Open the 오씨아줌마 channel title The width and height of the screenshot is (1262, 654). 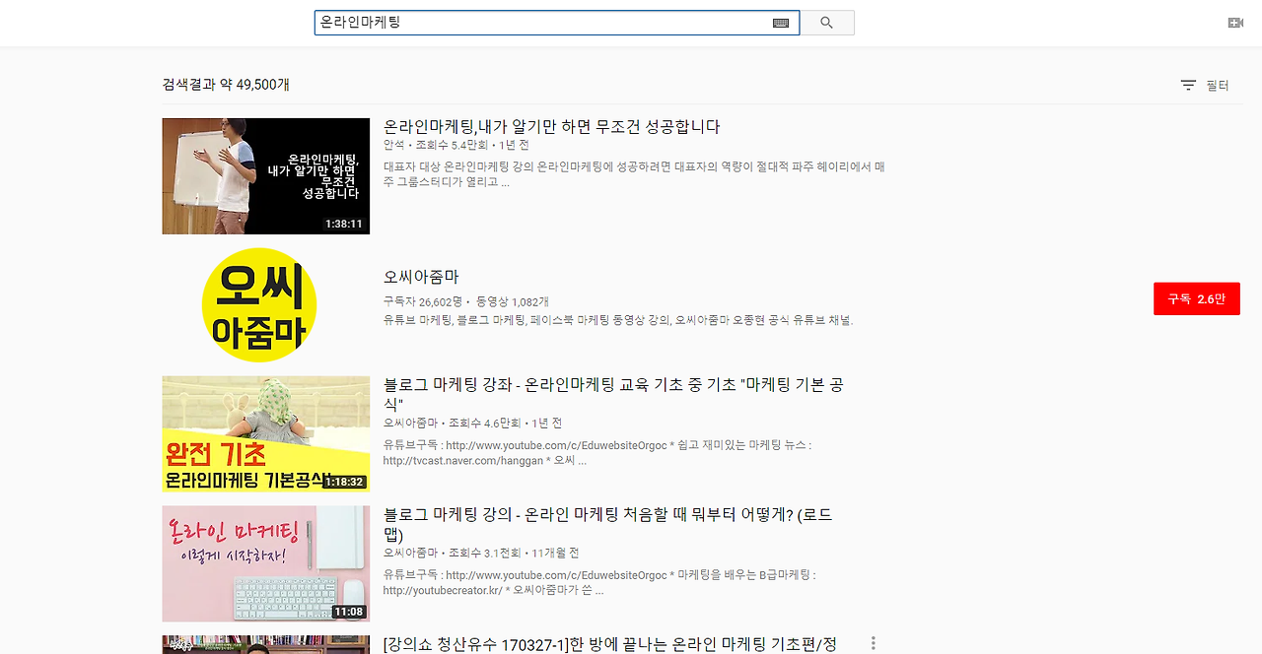click(421, 277)
